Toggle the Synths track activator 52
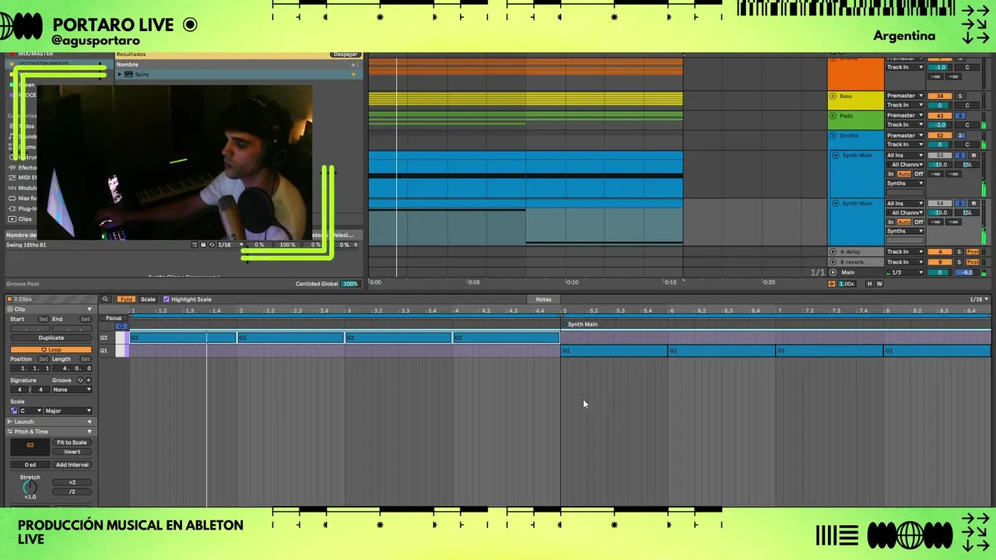The height and width of the screenshot is (560, 996). [x=940, y=135]
